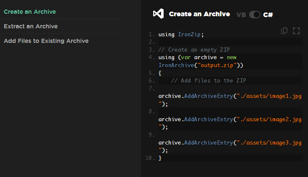
Task: Click the closing brace on line 10
Action: click(x=160, y=158)
